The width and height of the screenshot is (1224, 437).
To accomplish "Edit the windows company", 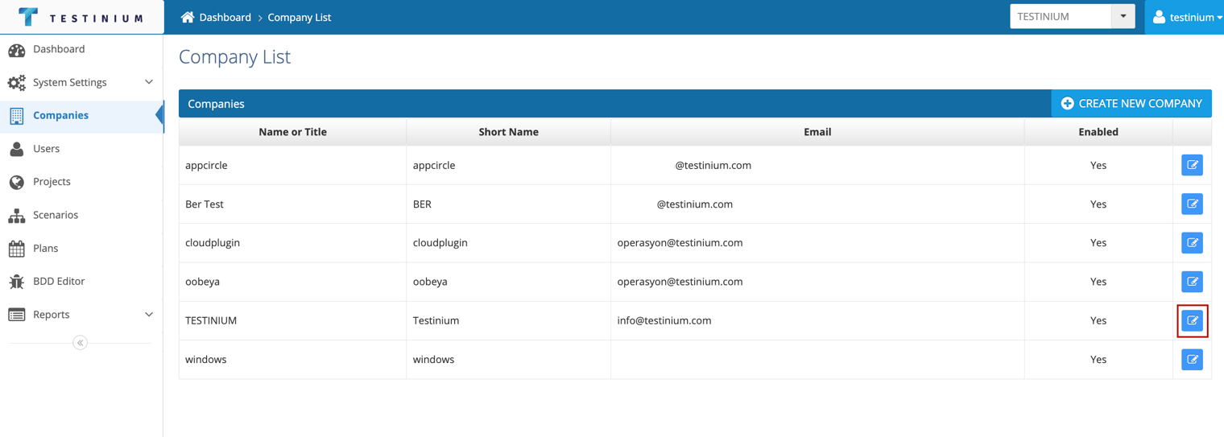I will pos(1192,359).
